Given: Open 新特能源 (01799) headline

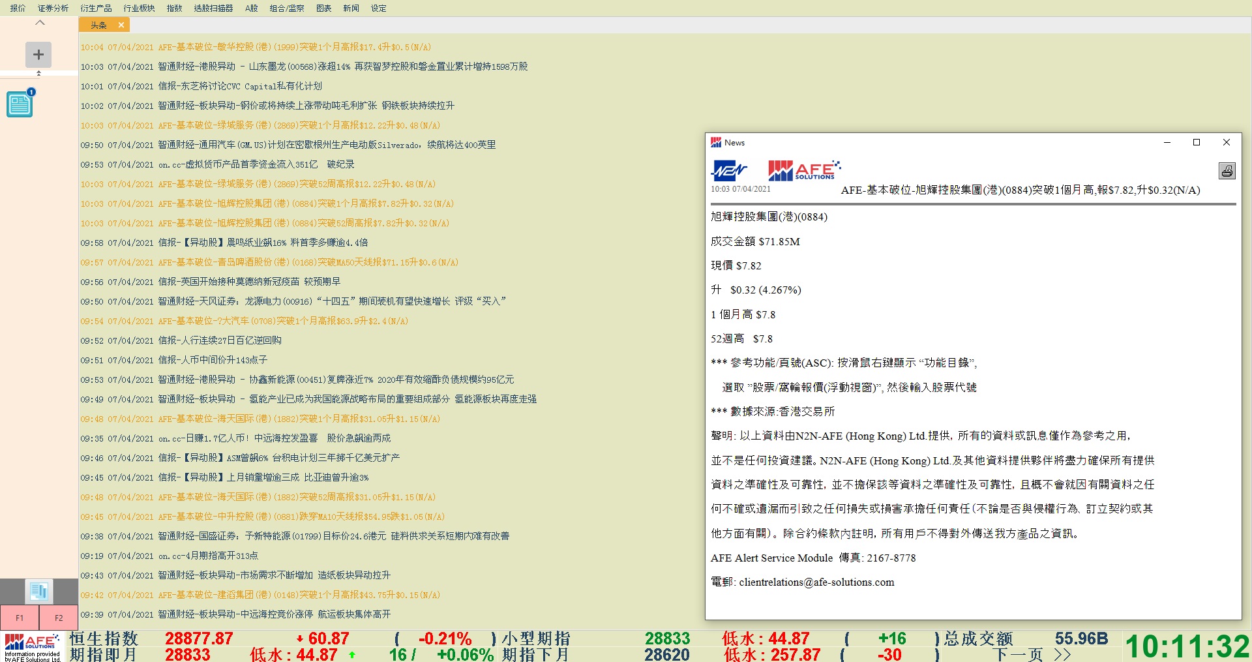Looking at the screenshot, I should tap(295, 536).
